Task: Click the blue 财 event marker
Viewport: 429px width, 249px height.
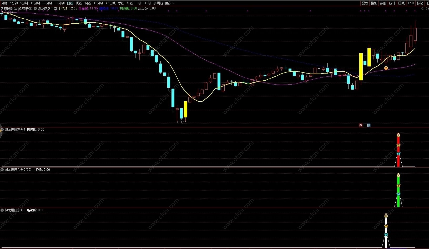Action: (x=369, y=125)
